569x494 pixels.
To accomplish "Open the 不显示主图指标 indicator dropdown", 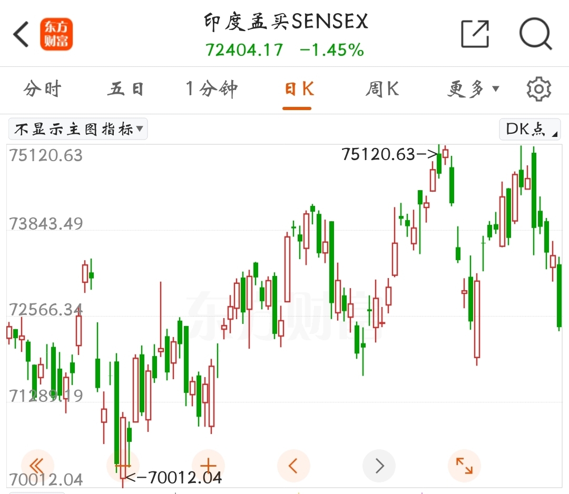I will (x=77, y=129).
